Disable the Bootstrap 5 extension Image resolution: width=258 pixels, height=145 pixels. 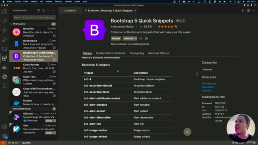pyautogui.click(x=116, y=39)
